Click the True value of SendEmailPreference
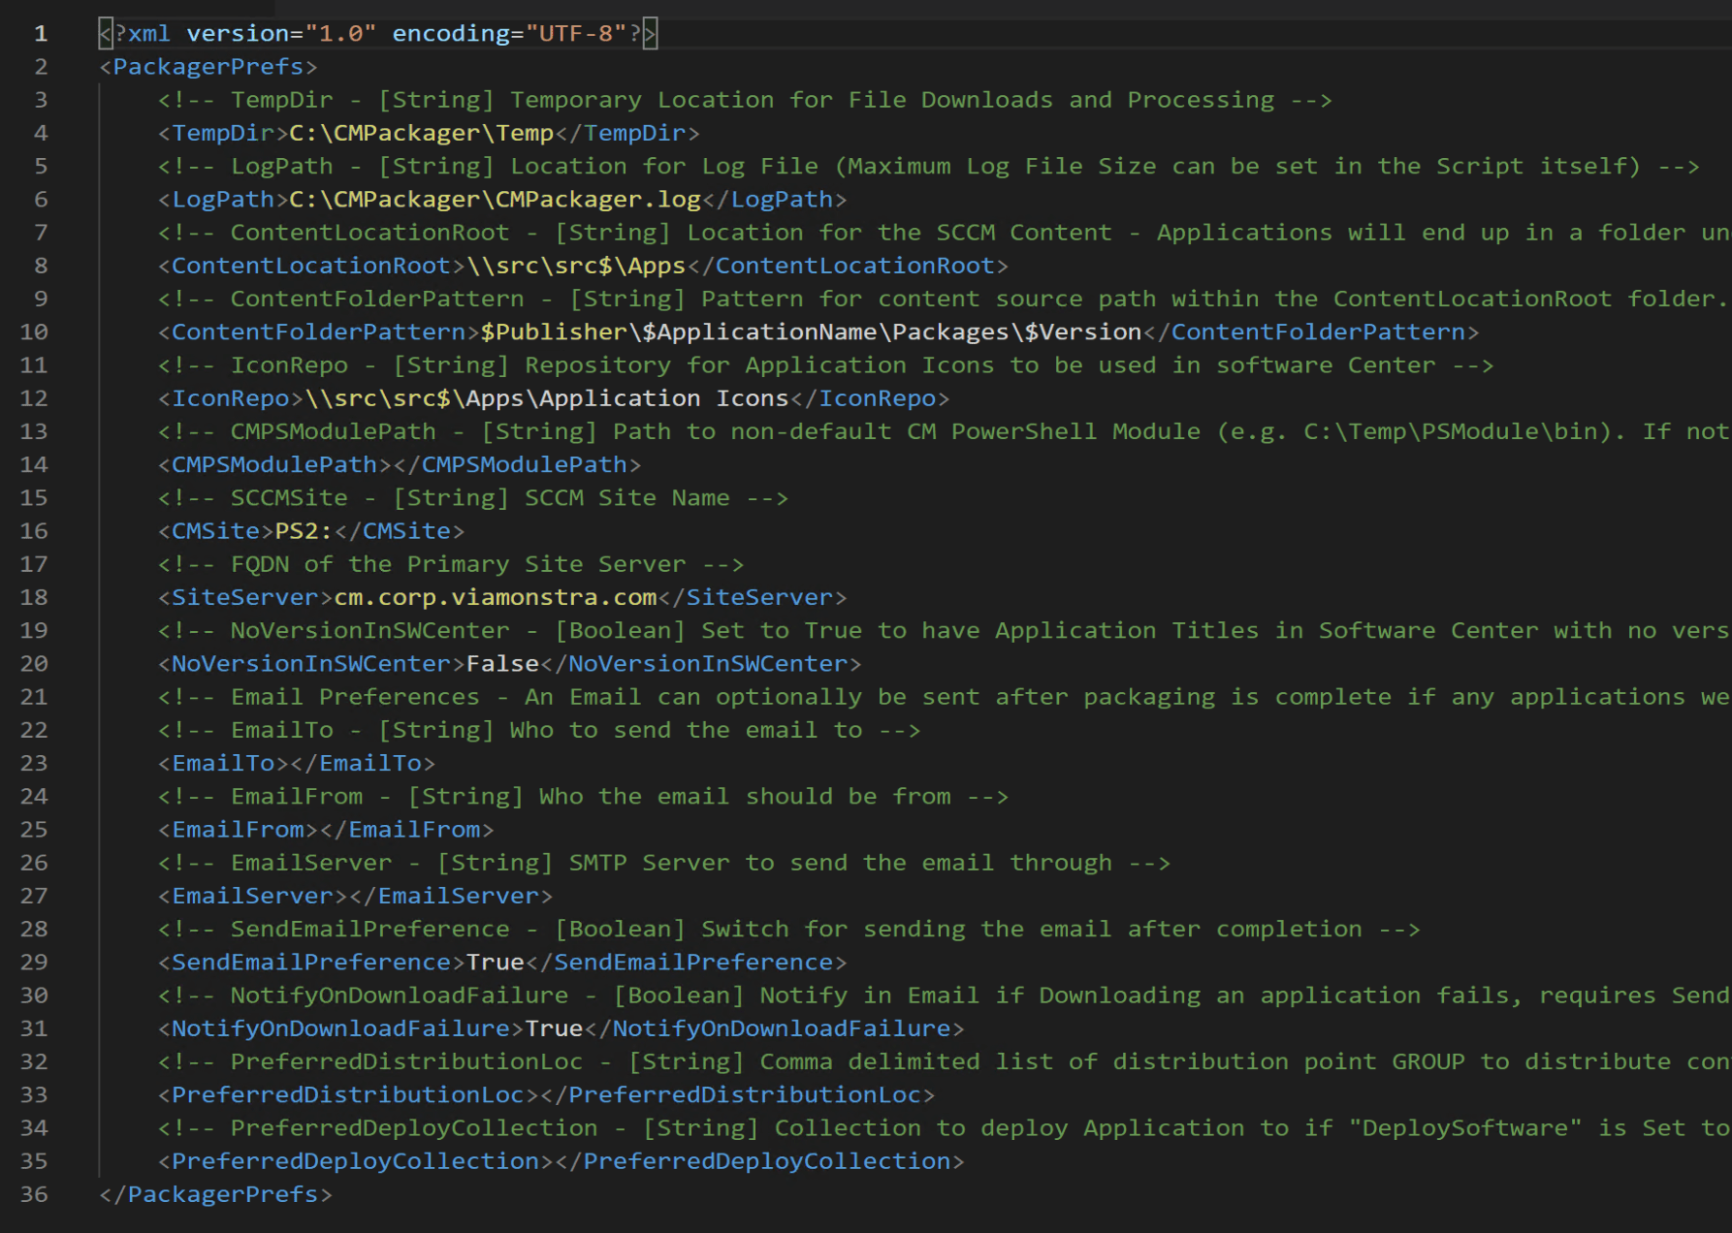1732x1233 pixels. coord(495,963)
